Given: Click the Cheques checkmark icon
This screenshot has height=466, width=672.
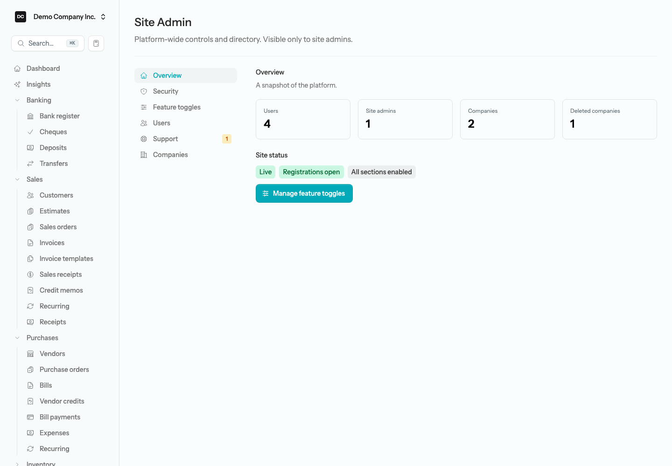Looking at the screenshot, I should 30,132.
